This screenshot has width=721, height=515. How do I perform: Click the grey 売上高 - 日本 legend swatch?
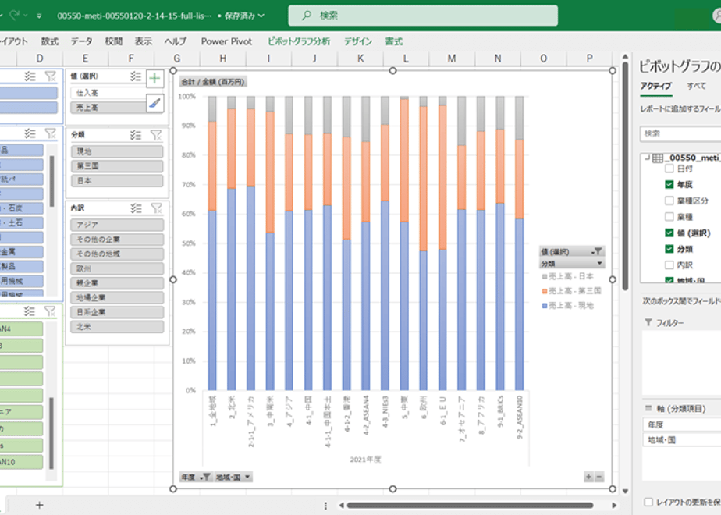point(545,276)
